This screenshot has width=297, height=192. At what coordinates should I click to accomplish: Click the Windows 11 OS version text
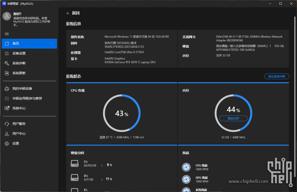coord(137,37)
